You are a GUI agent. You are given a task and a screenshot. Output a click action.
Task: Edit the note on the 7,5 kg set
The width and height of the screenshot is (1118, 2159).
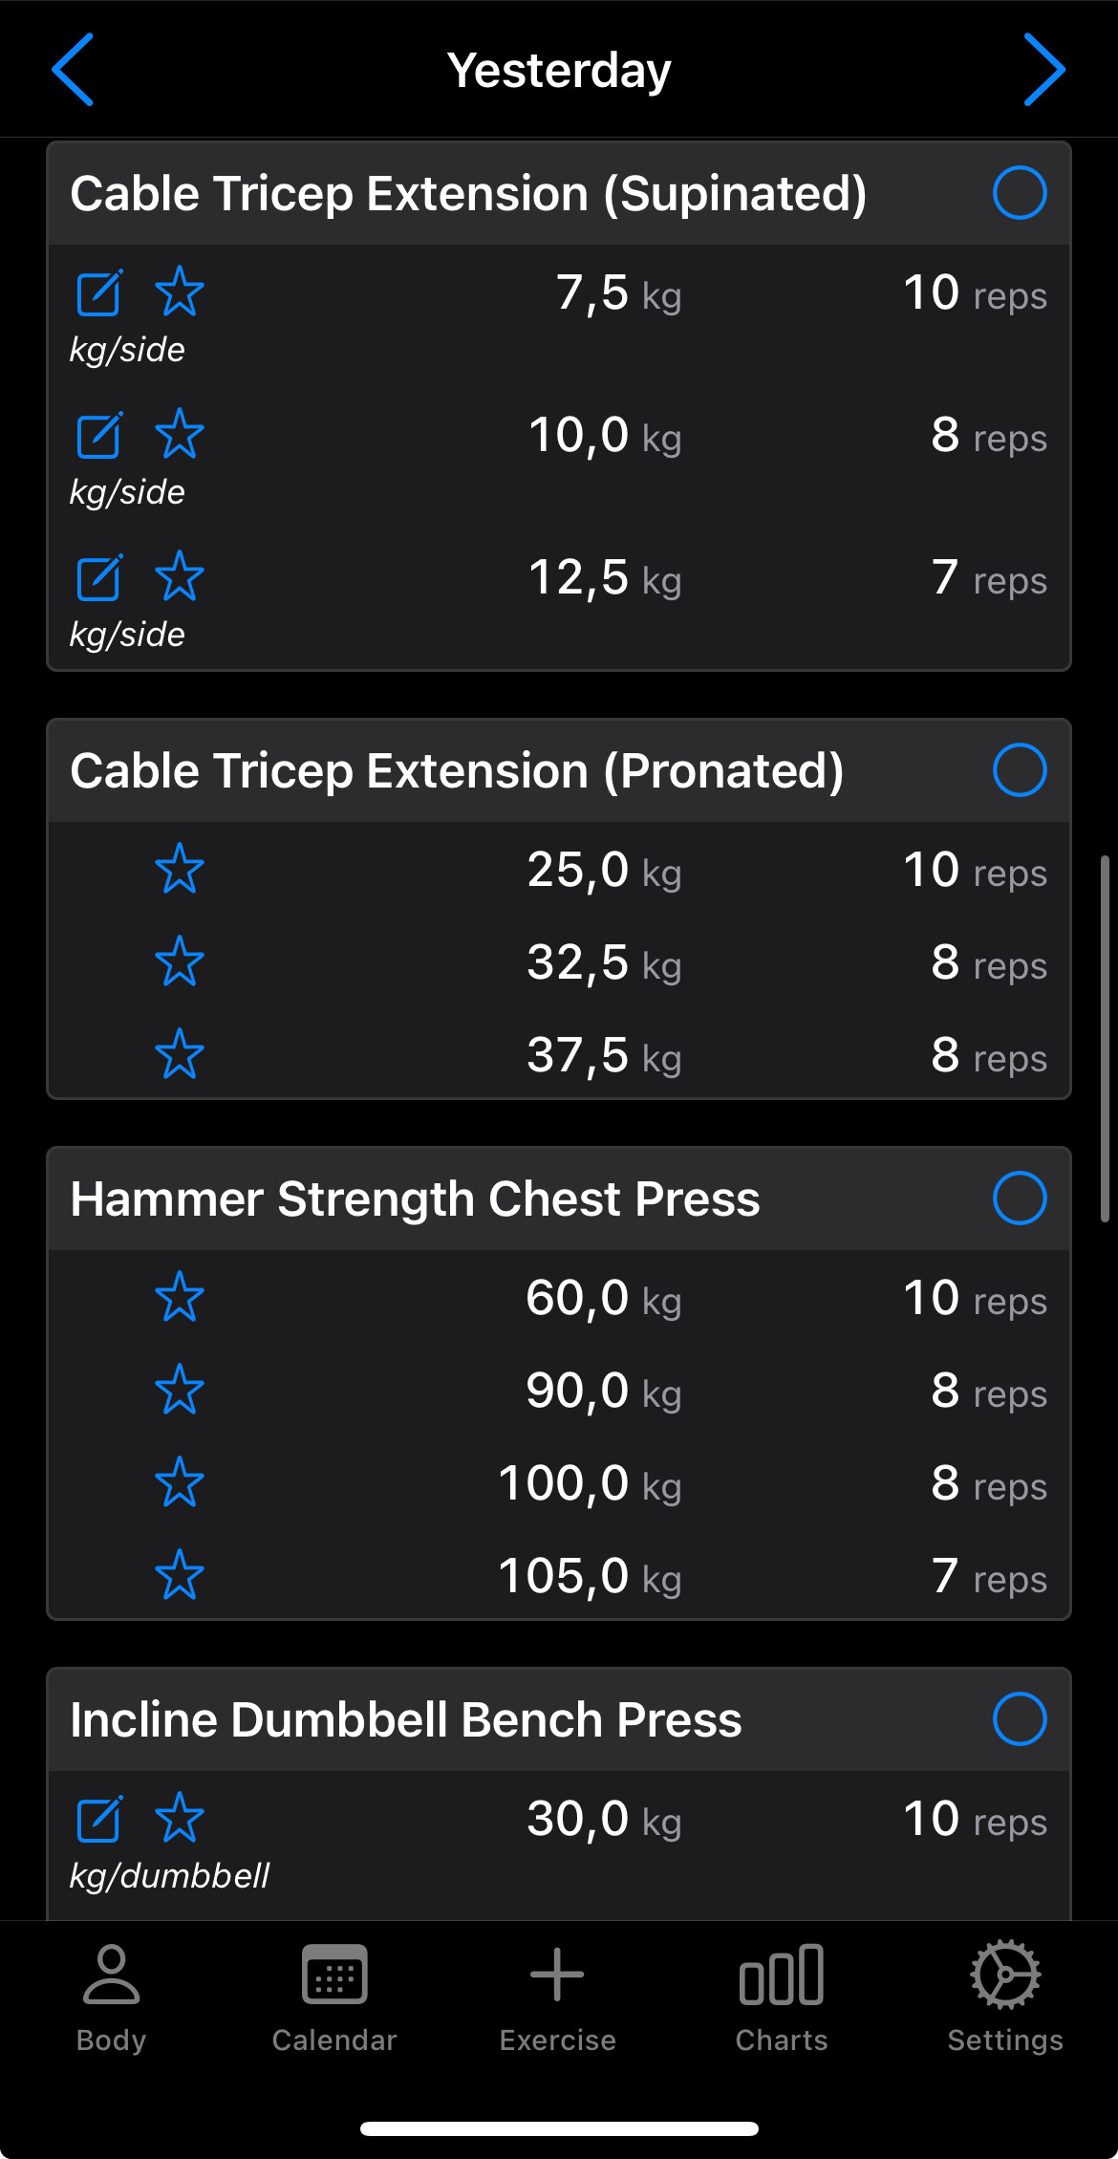(99, 292)
